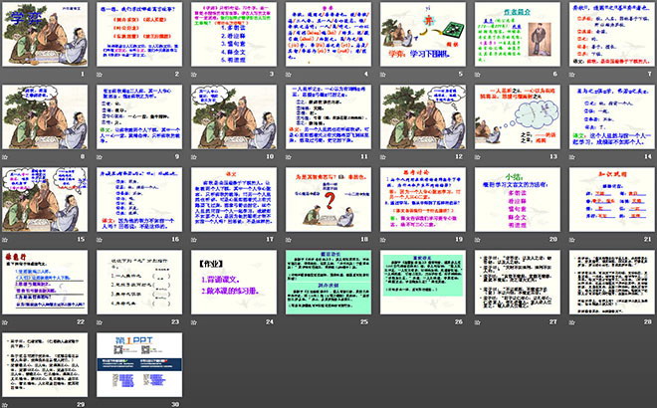Image resolution: width=657 pixels, height=408 pixels.
Task: Click the number label 25 beneath its slide
Action: pos(364,321)
